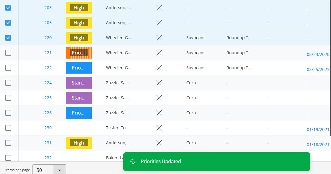Click the X icon in row 230
This screenshot has width=331, height=174.
coord(159,128)
